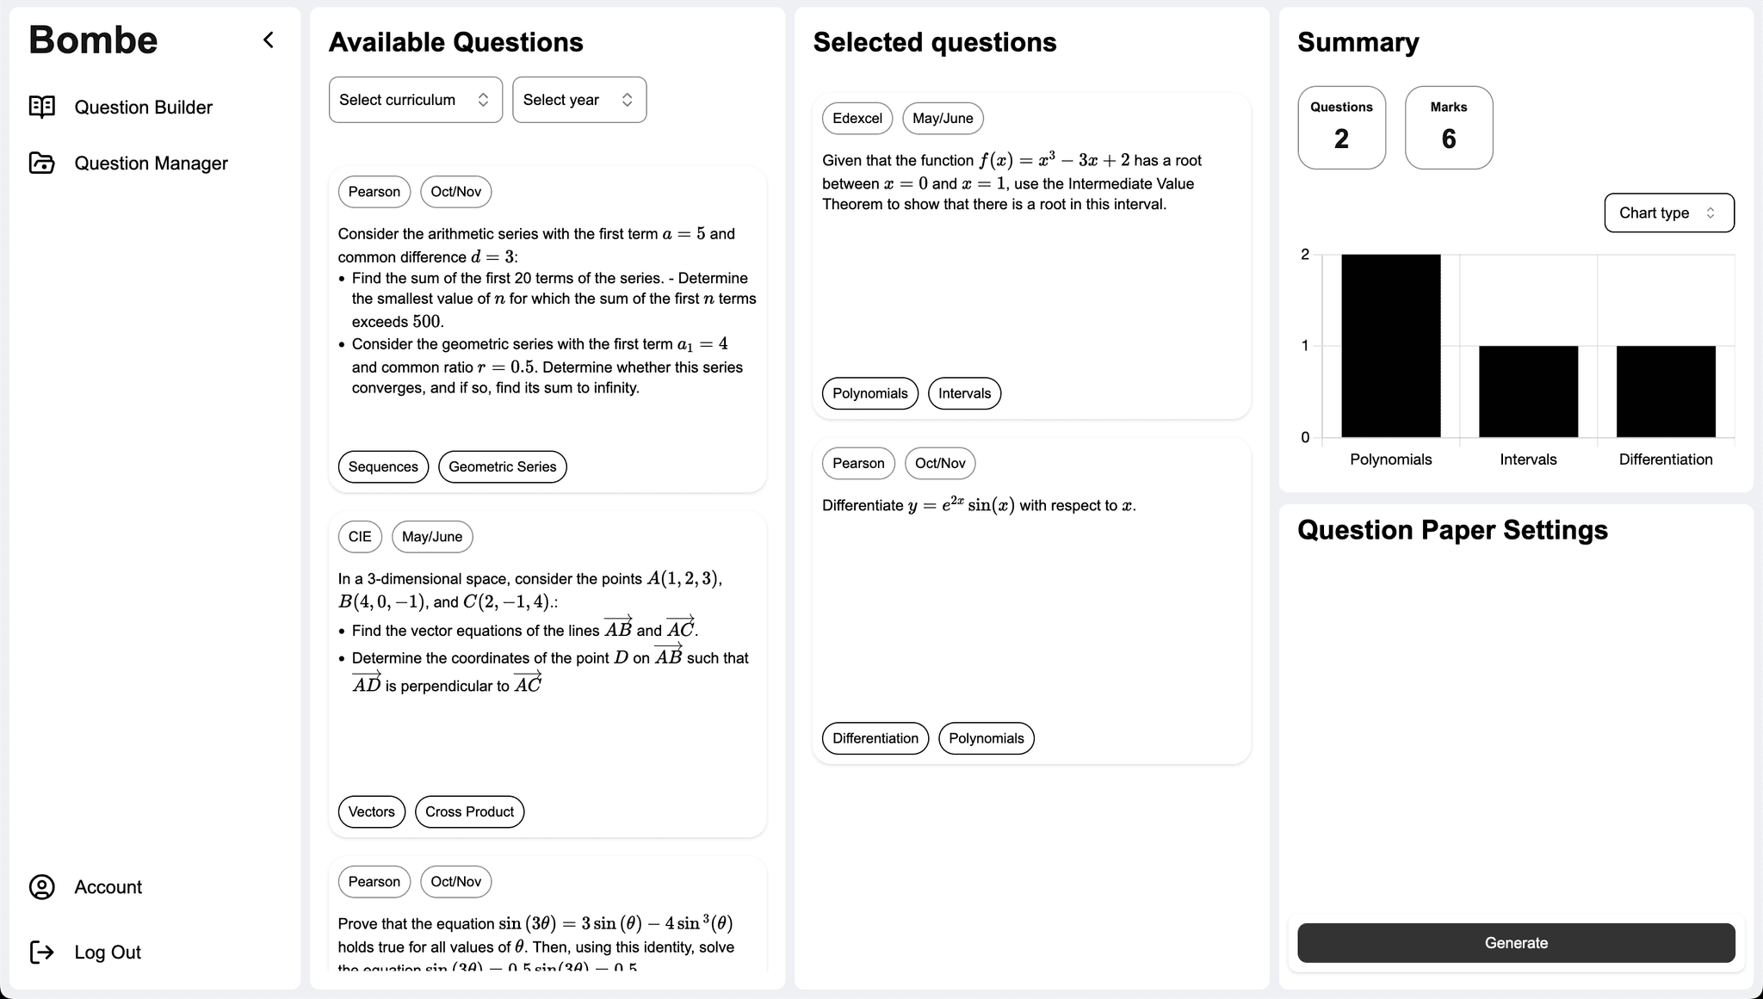Click the book icon in Question Builder
1763x999 pixels.
point(44,107)
